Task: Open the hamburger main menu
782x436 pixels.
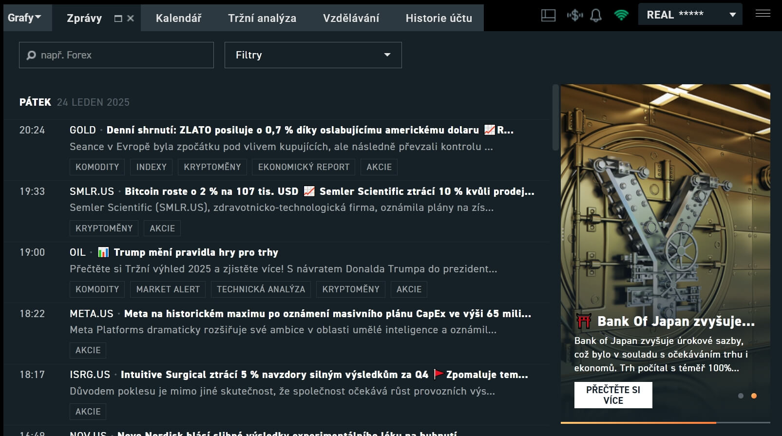Action: point(763,14)
